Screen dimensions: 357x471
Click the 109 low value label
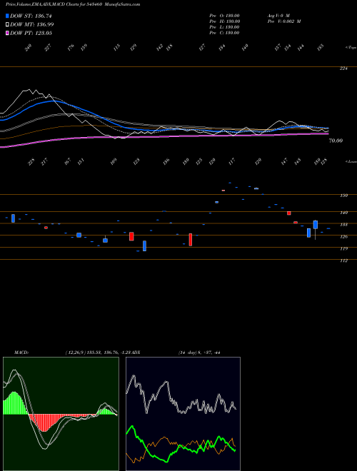tap(114, 162)
